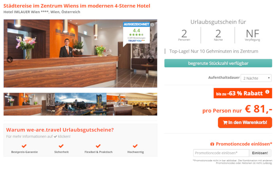Click the Flexibel & Praktisch checkmark icon
This screenshot has width=277, height=170.
point(98,146)
